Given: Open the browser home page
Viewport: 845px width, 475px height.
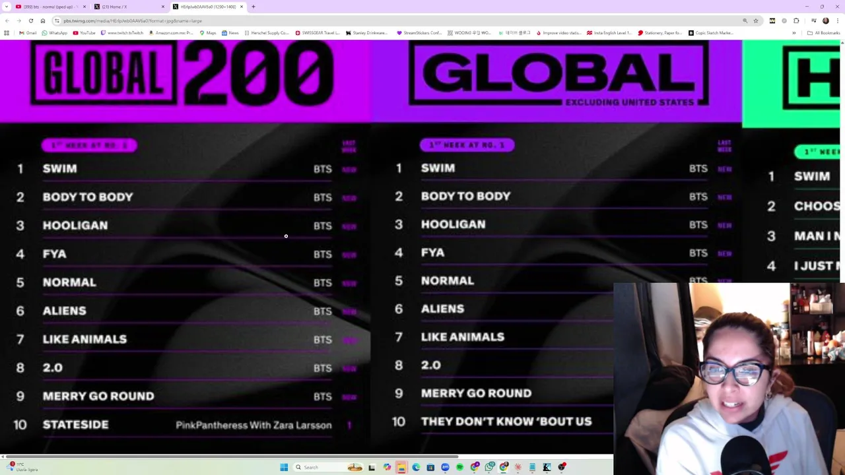Looking at the screenshot, I should pyautogui.click(x=43, y=20).
